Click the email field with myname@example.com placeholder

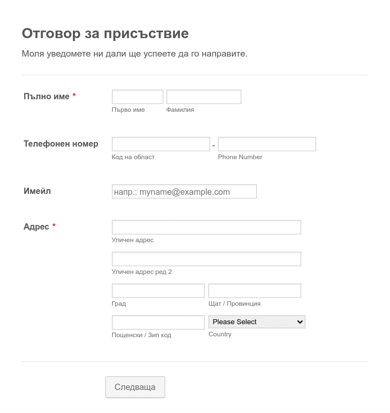184,191
